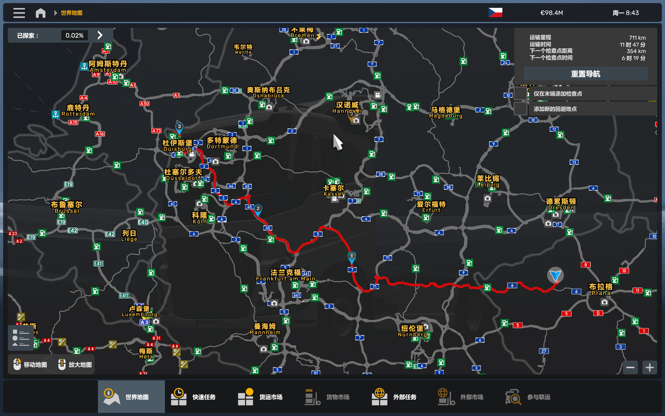Click the 马格德堡 Magdeburg city label
Viewport: 665px width, 416px height.
tap(446, 113)
